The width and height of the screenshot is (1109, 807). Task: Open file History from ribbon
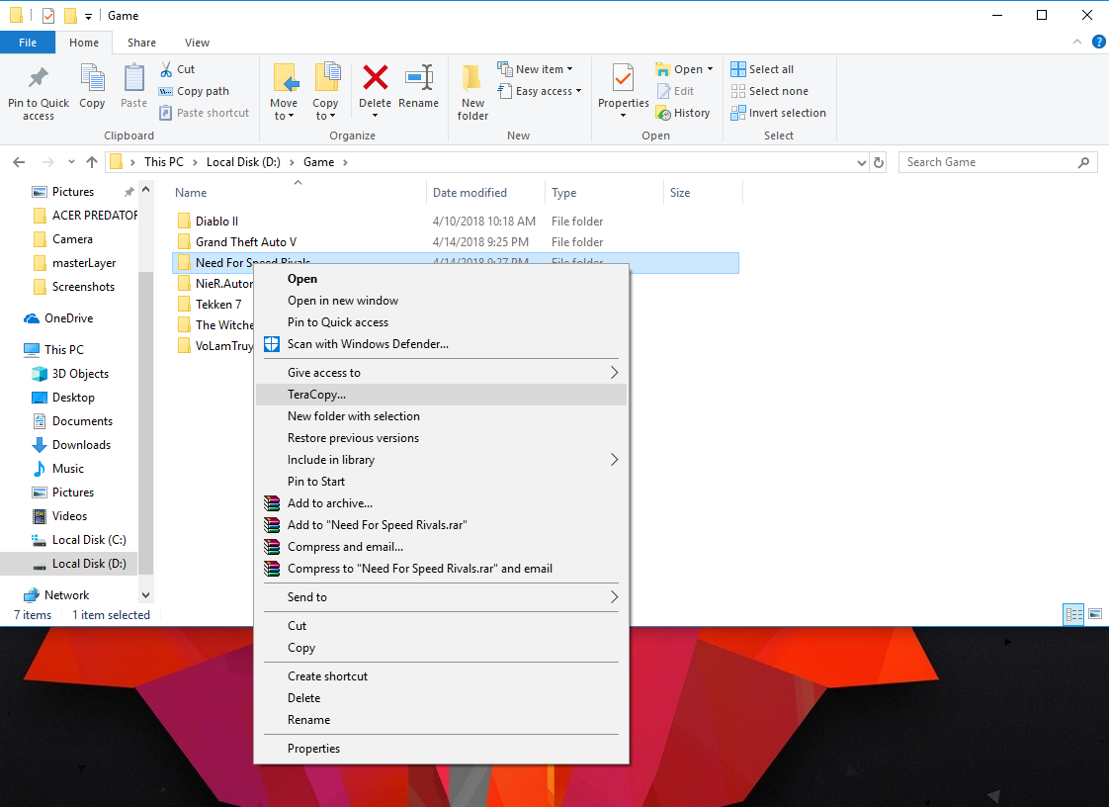[x=683, y=113]
